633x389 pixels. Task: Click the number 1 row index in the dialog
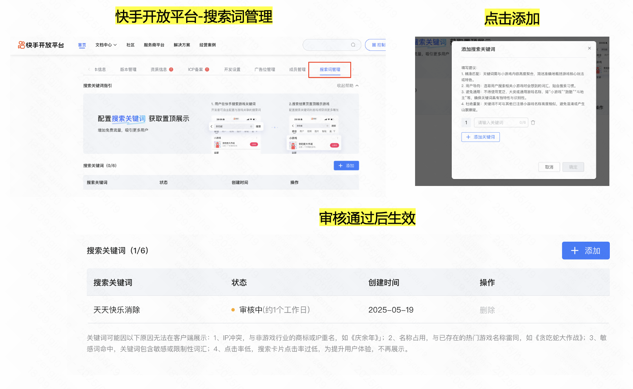(x=466, y=122)
